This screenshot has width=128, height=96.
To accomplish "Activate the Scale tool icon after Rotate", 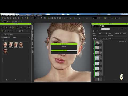I will 45,18.
